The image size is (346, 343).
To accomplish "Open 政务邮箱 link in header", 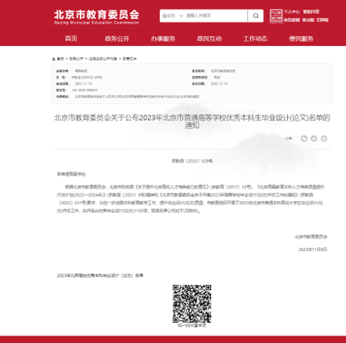I will coord(292,20).
